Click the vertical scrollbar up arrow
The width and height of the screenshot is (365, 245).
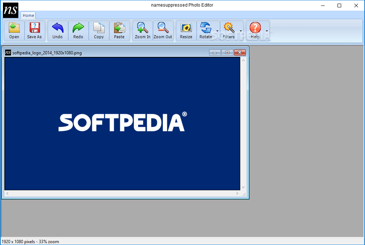(244, 60)
